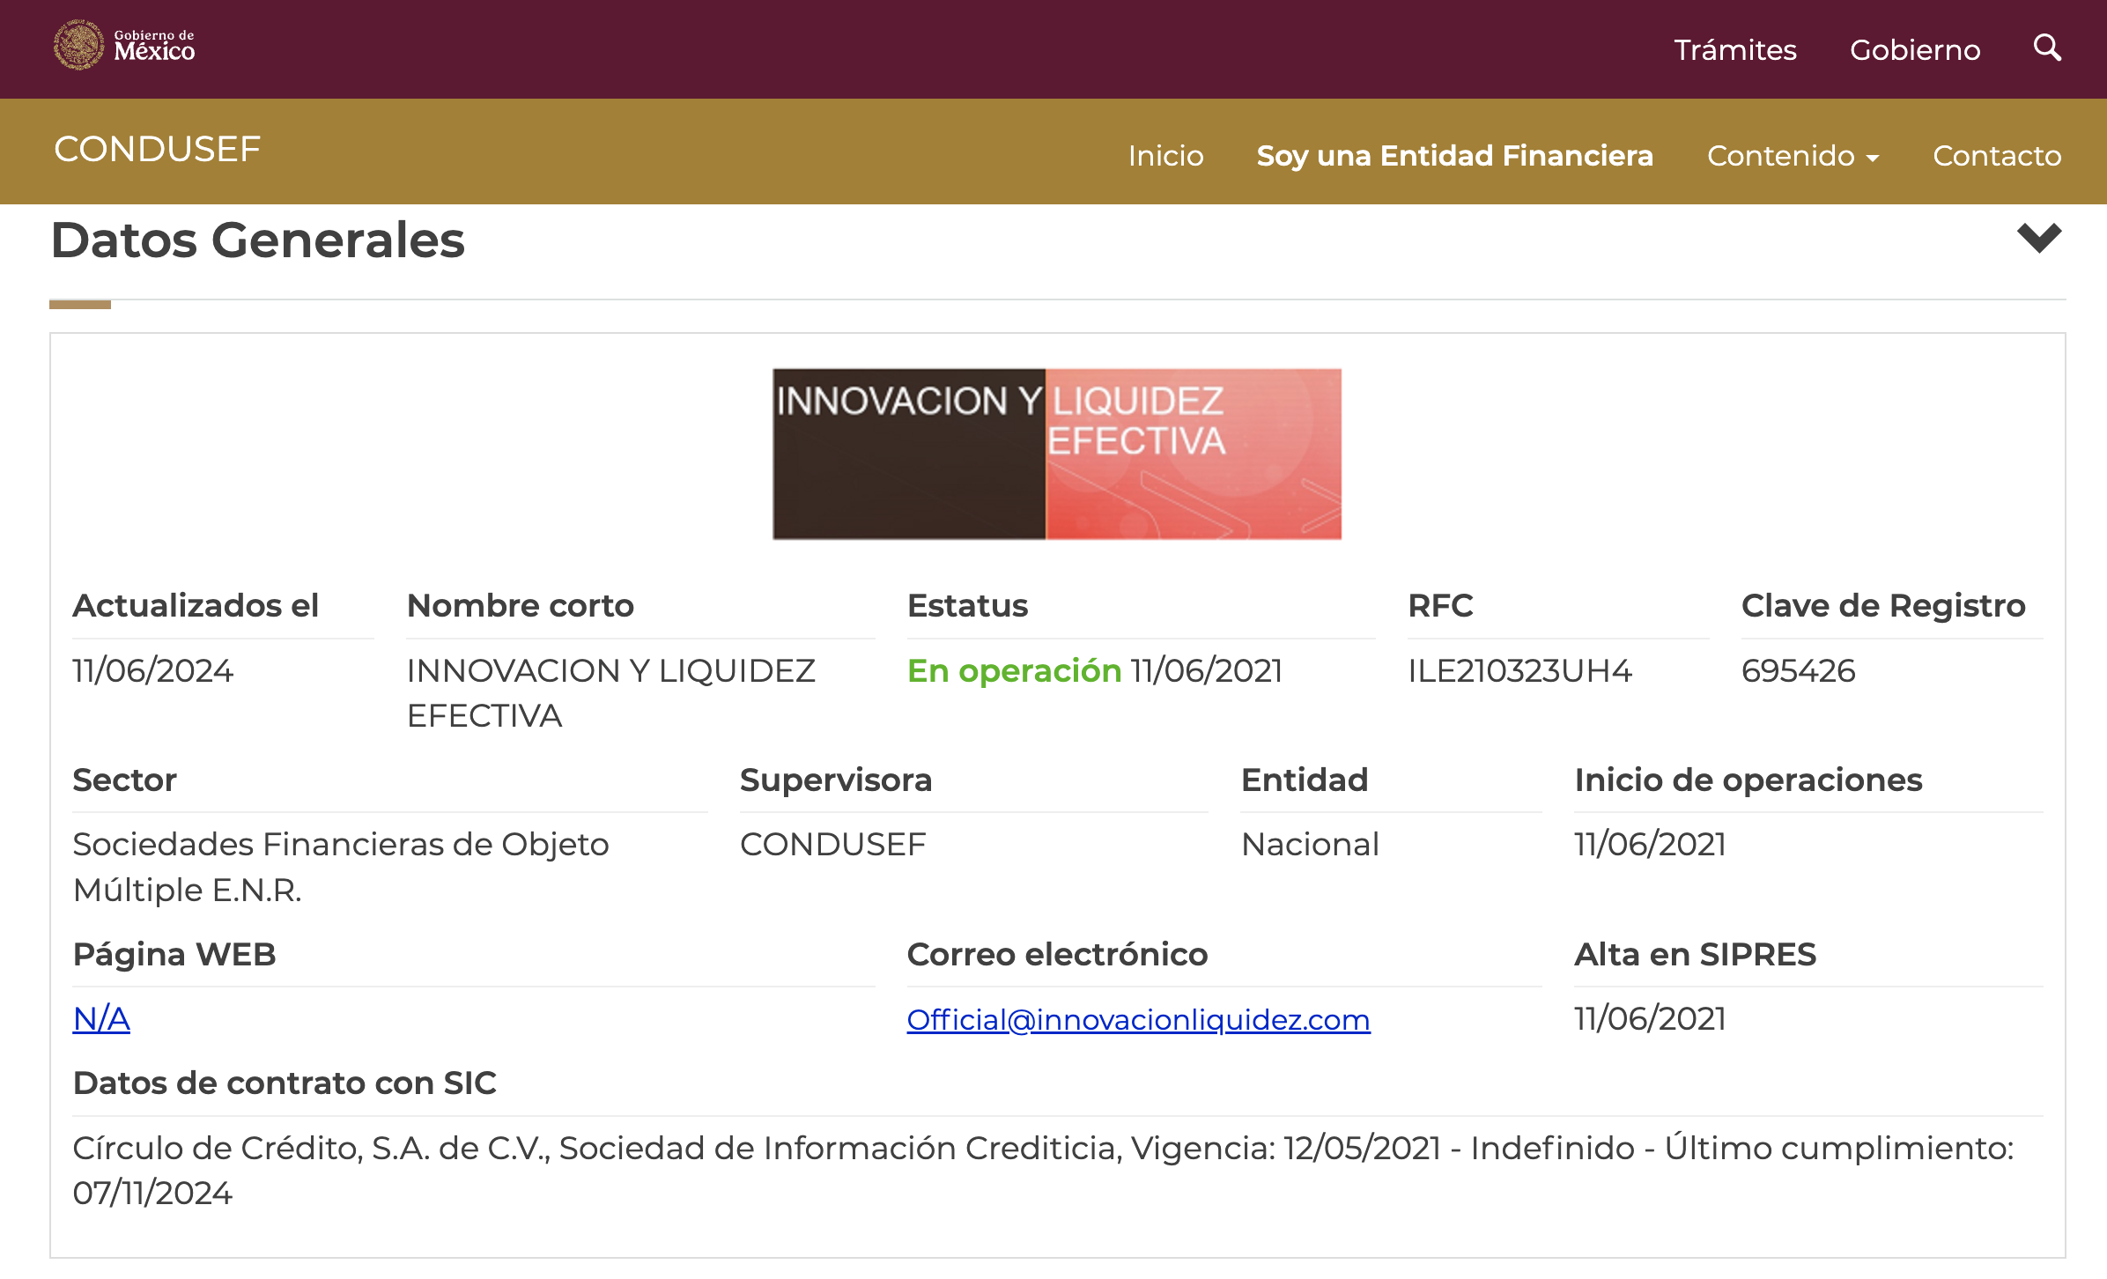Click the Official@innovacionliquidez.com email link

[x=1138, y=1020]
